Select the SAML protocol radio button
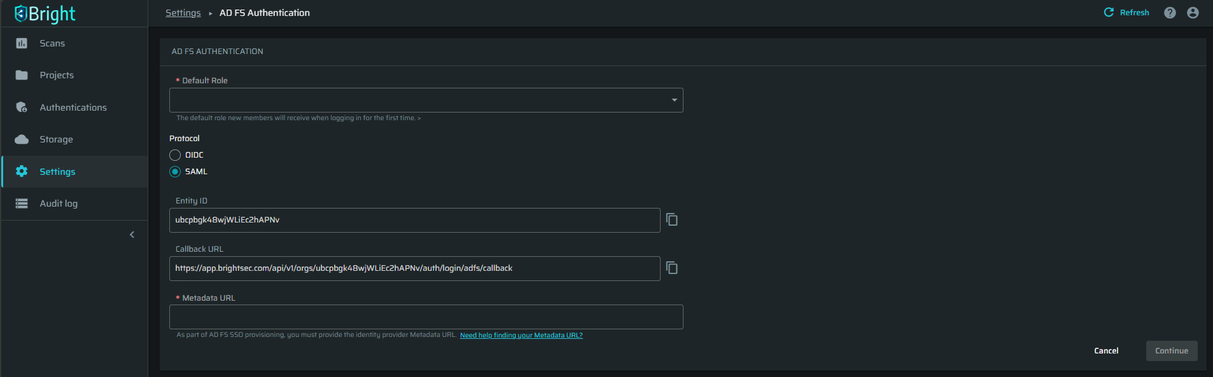1213x377 pixels. (175, 172)
